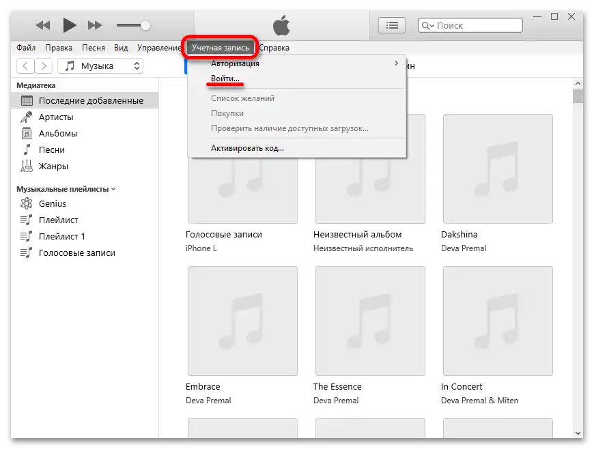The height and width of the screenshot is (449, 594).
Task: Click the Голосовые записи album title in the grid
Action: pyautogui.click(x=224, y=234)
